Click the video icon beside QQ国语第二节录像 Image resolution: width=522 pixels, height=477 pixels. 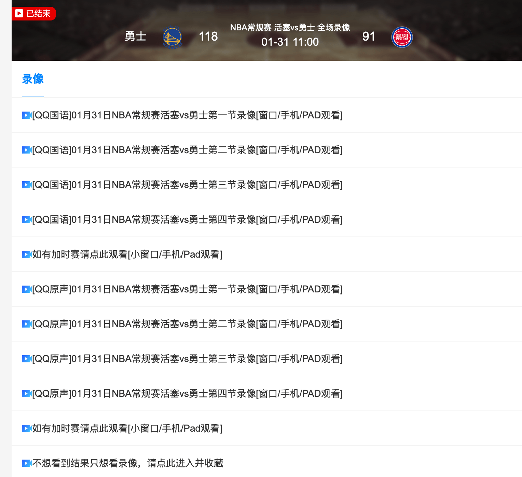(26, 150)
